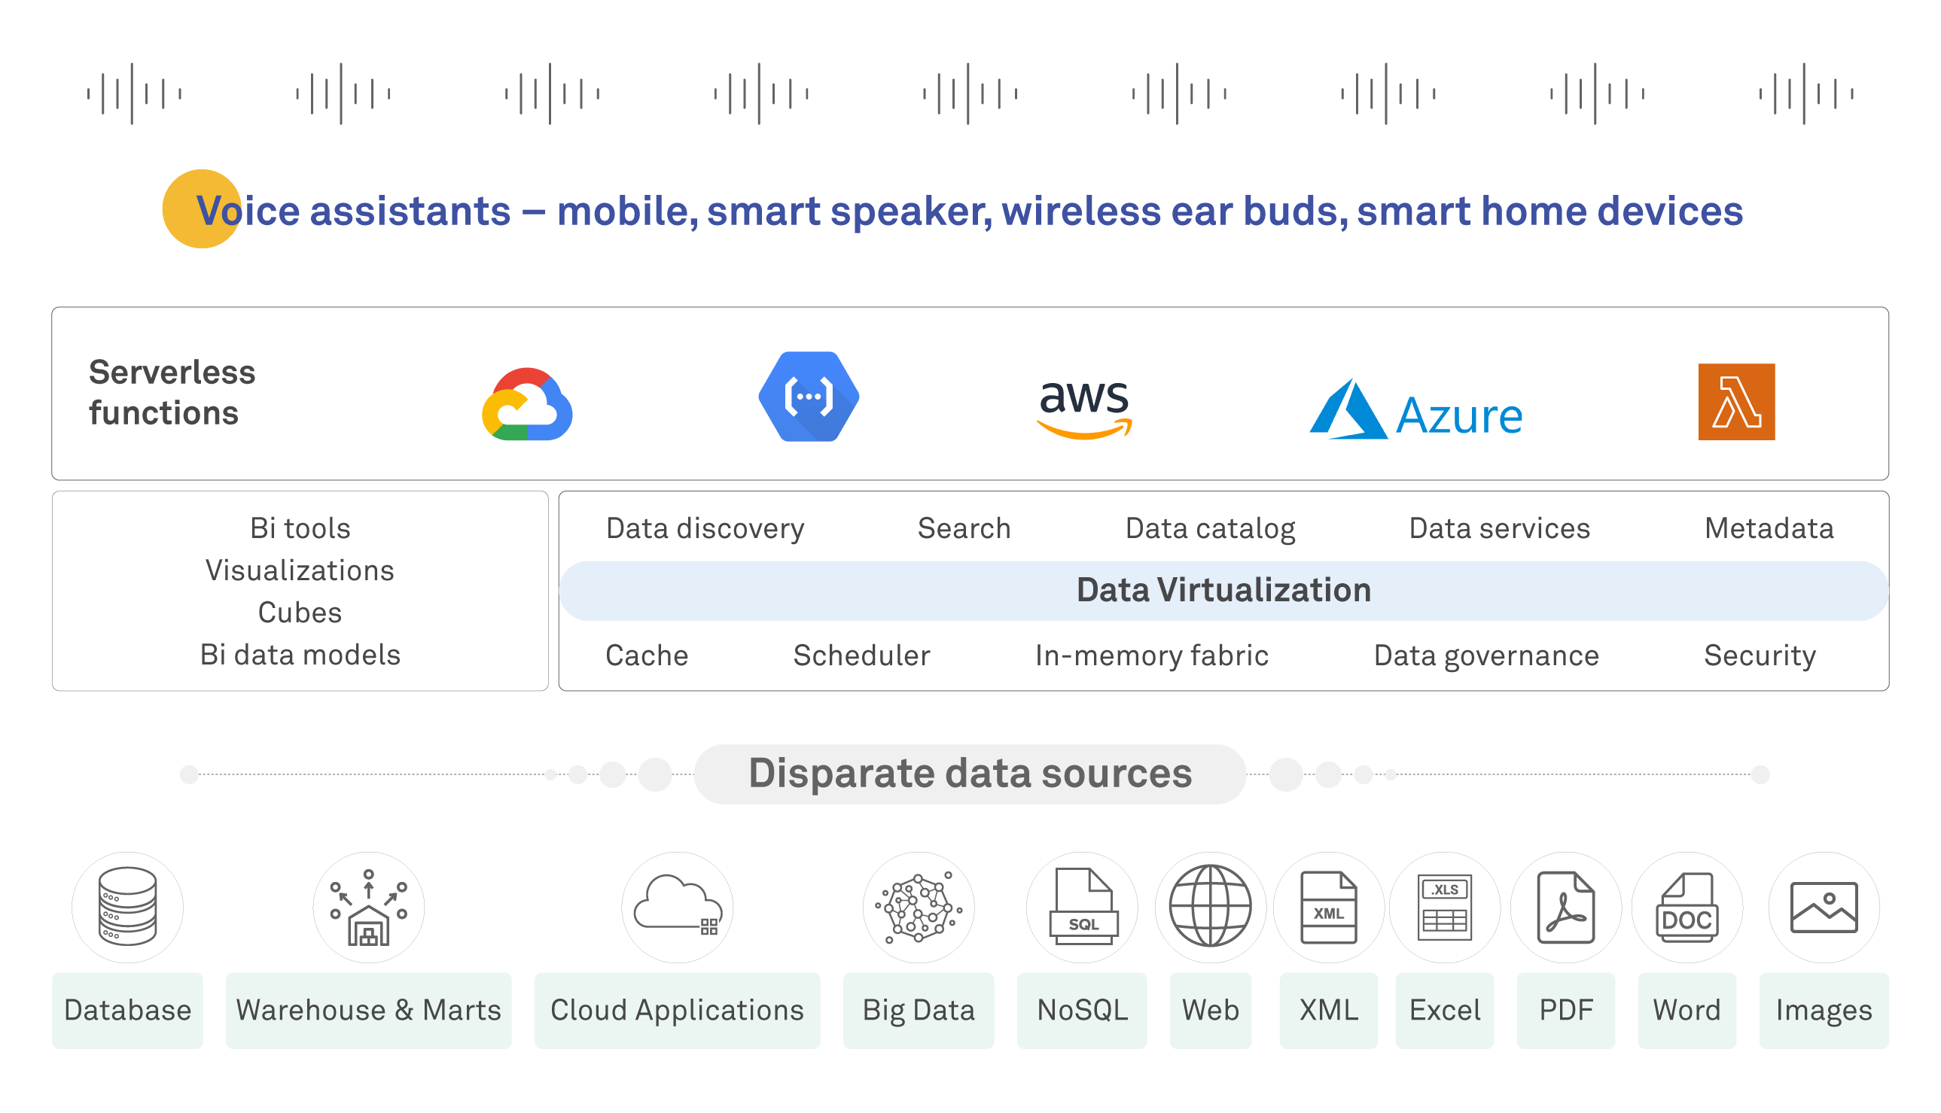1941x1113 pixels.
Task: Click the Database cylinder icon
Action: click(128, 907)
